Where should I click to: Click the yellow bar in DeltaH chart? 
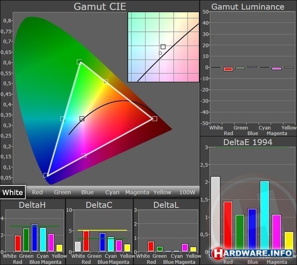point(59,248)
